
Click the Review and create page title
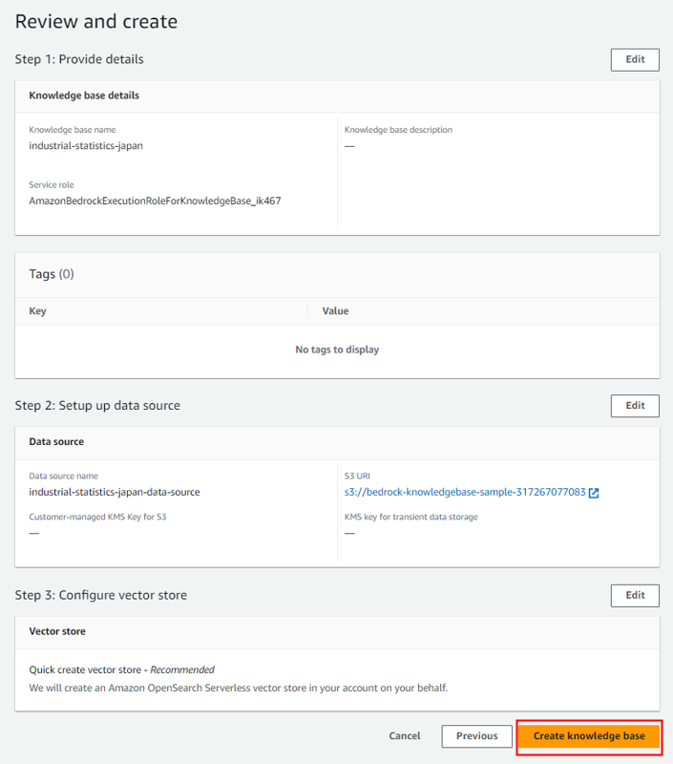[x=96, y=21]
